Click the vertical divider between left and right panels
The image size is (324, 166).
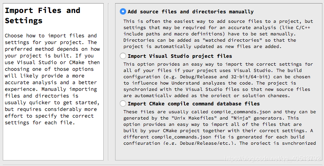tap(108, 82)
